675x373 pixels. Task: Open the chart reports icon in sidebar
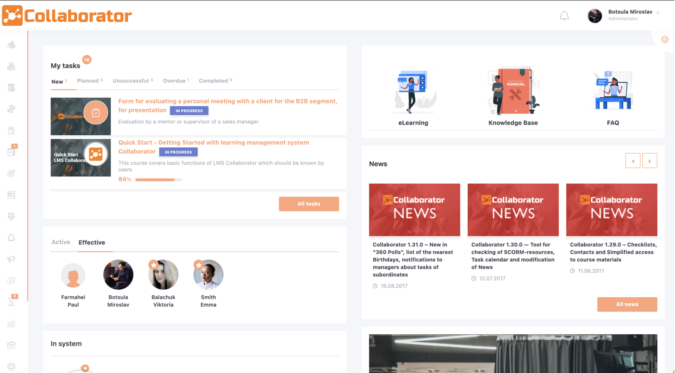point(11,323)
